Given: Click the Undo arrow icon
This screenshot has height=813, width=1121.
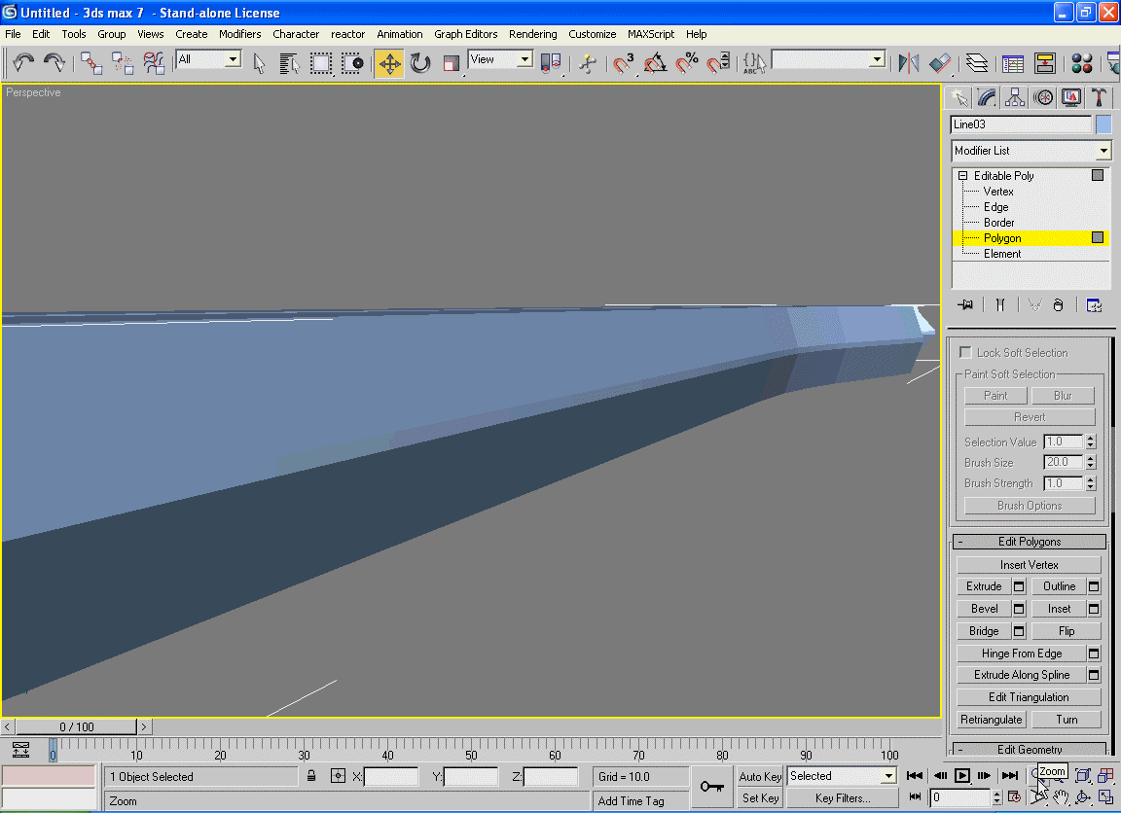Looking at the screenshot, I should 23,64.
